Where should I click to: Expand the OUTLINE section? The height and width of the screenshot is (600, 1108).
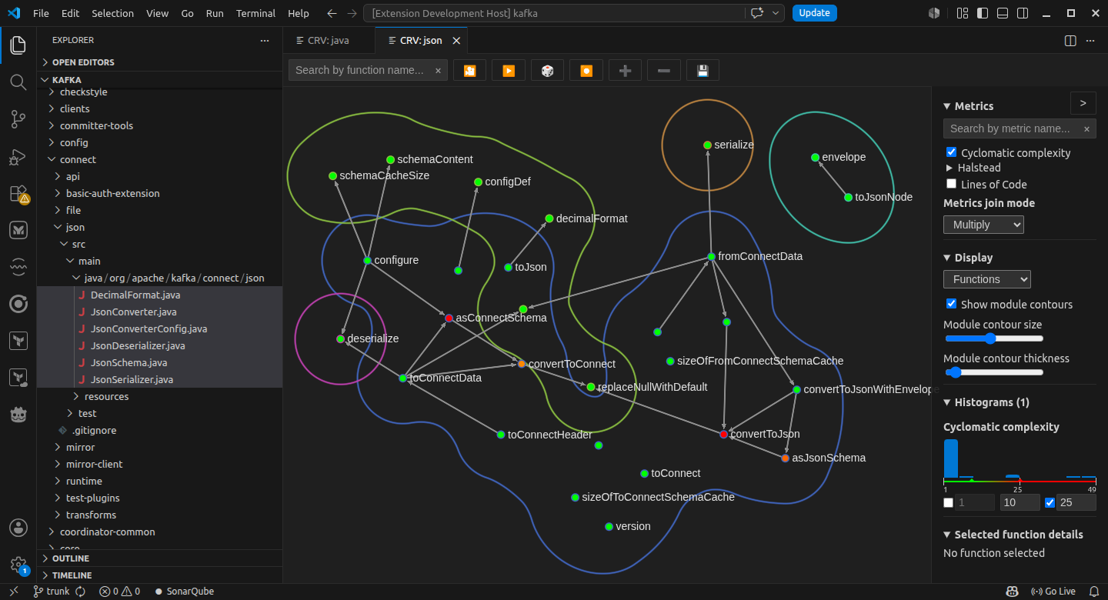(71, 558)
